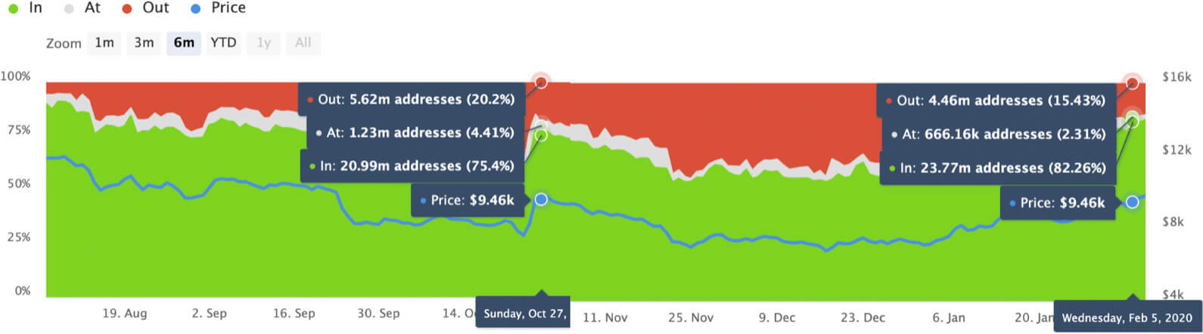
Task: Click green In marker on Feb 5
Action: (x=1132, y=121)
